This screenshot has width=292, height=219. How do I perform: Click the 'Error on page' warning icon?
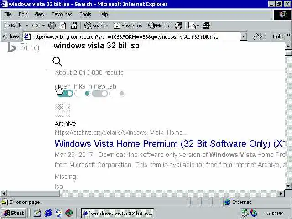coord(4,202)
